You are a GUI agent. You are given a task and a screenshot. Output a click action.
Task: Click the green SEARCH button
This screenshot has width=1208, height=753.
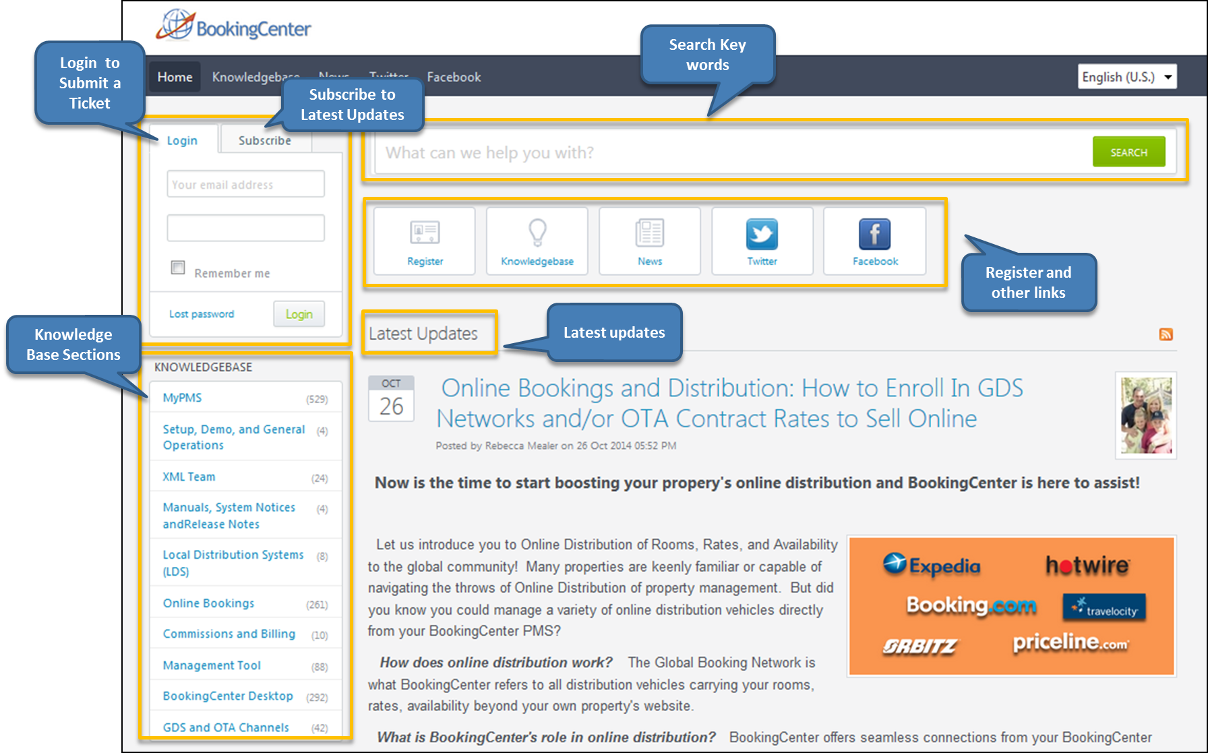(1129, 152)
